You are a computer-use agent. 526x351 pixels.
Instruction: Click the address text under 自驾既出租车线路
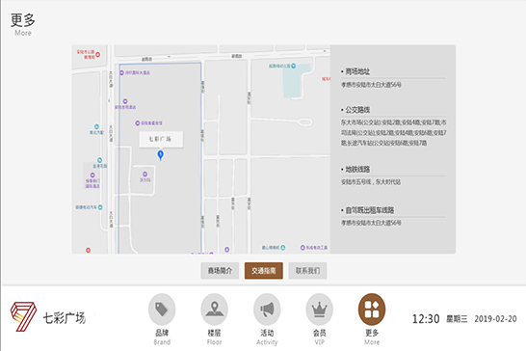tap(371, 223)
